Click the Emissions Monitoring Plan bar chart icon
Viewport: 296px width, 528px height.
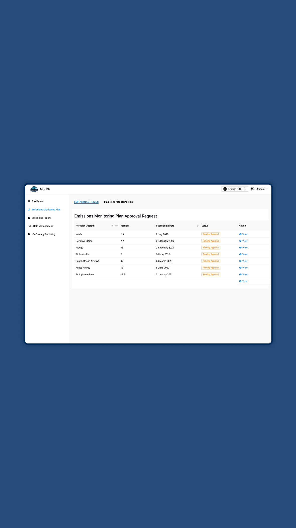coord(29,209)
